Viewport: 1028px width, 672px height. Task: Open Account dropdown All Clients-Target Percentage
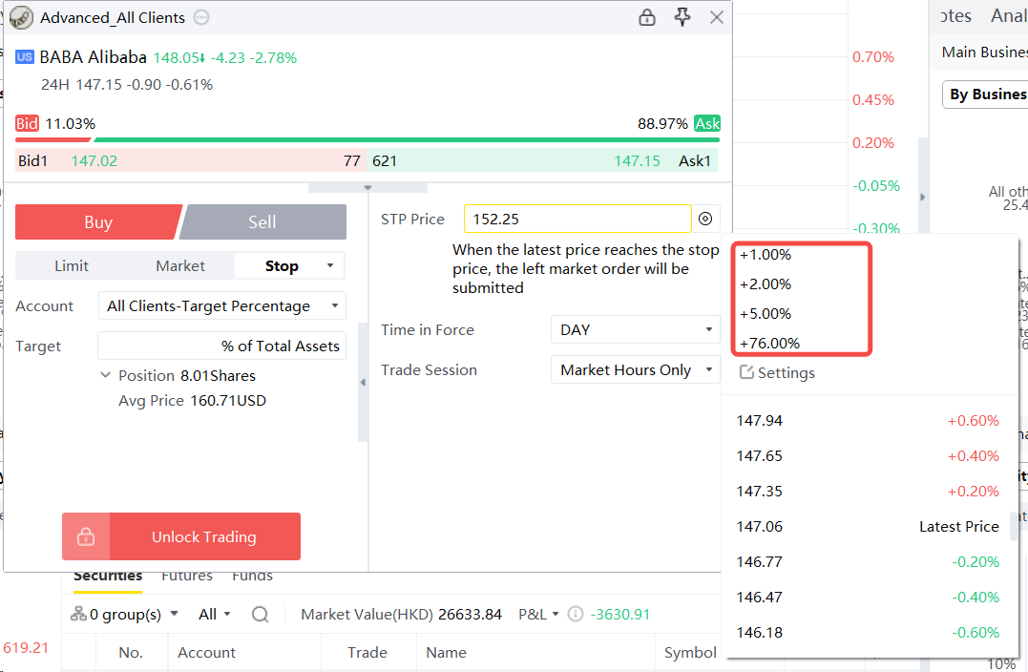pos(222,306)
